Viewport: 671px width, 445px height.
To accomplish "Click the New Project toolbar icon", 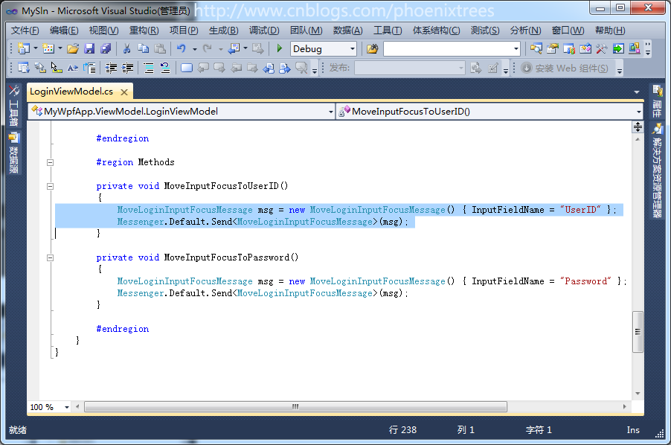I will point(24,48).
